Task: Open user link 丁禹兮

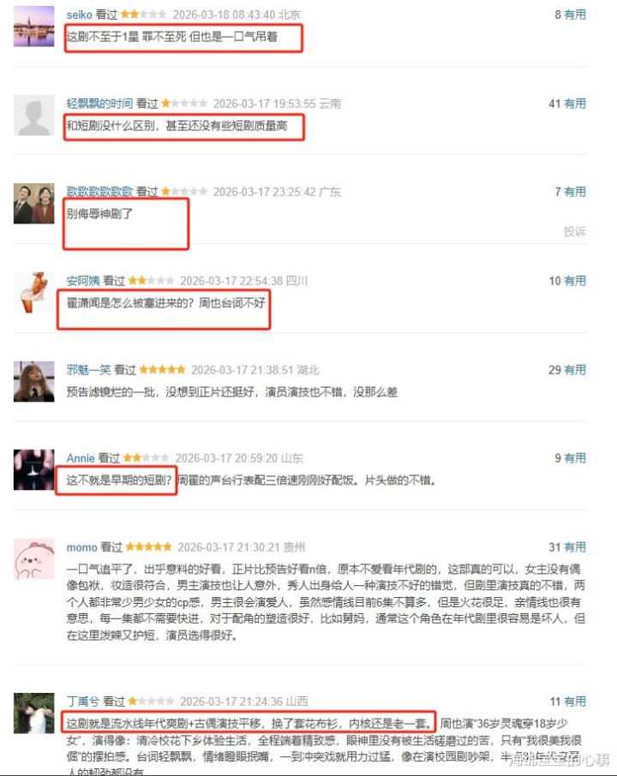Action: pos(83,701)
